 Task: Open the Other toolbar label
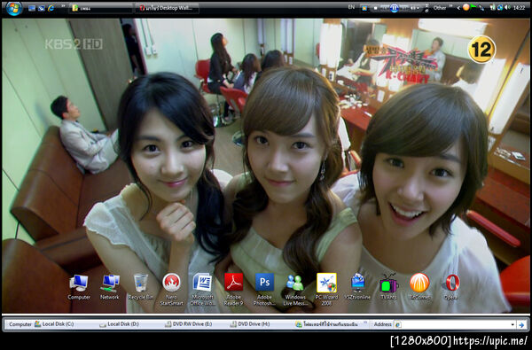pos(440,8)
